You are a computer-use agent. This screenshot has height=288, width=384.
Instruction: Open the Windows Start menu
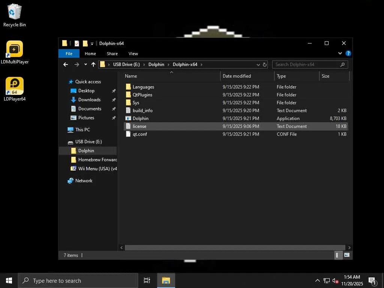[9, 280]
